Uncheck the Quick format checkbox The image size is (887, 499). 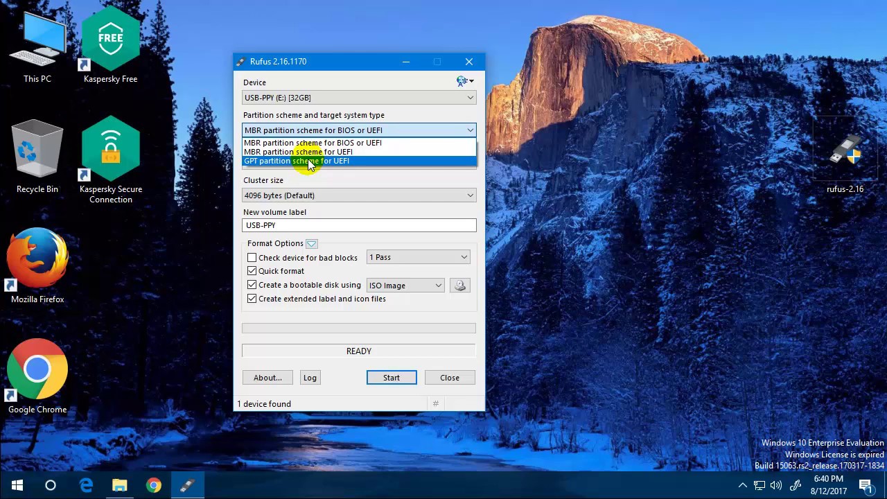pos(252,271)
